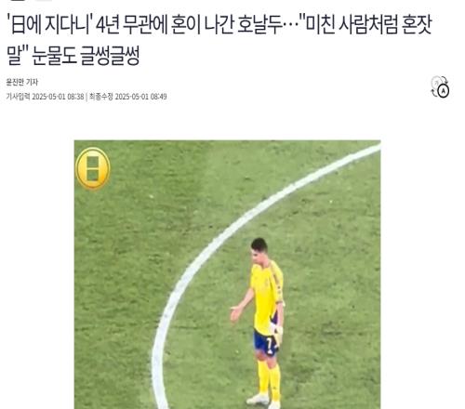Select the "미친 사람처럼 quote in headline
Image resolution: width=465 pixels, height=409 pixels.
366,25
